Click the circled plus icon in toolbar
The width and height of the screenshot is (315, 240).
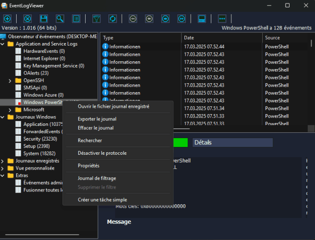pyautogui.click(x=7, y=19)
